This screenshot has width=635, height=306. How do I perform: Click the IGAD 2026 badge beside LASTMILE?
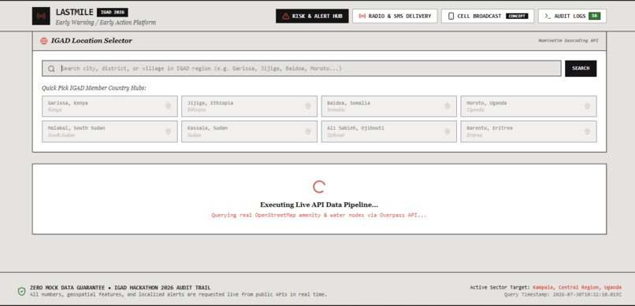112,13
